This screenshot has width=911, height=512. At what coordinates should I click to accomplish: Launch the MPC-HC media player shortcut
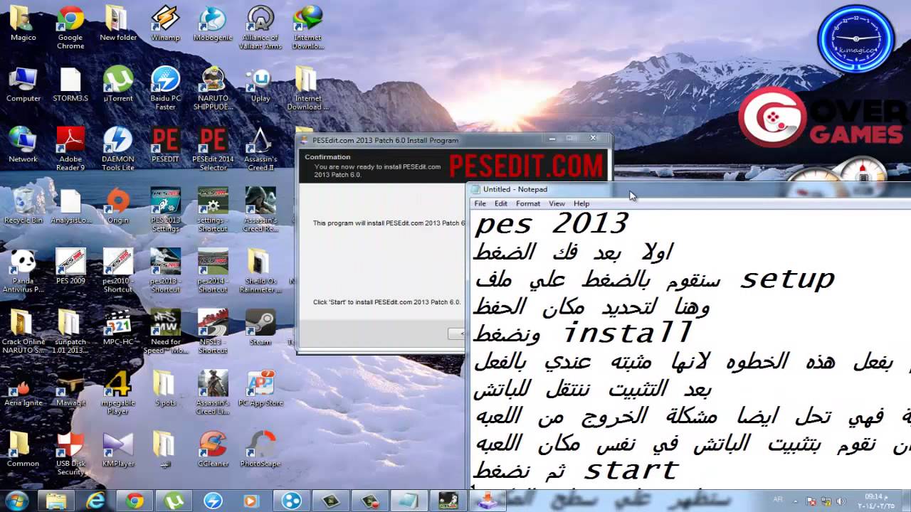[x=118, y=327]
